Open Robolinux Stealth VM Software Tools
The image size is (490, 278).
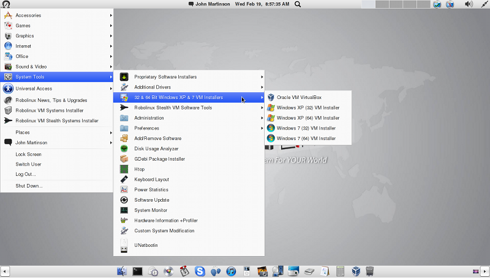click(189, 108)
